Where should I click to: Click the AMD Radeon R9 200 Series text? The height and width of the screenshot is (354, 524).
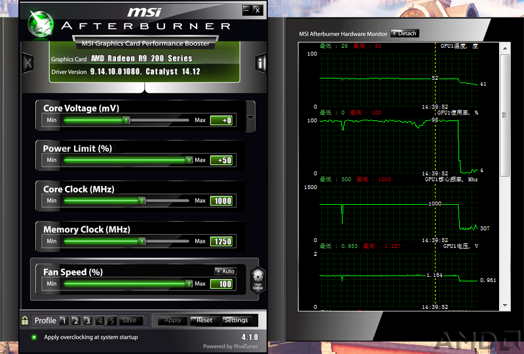(x=141, y=58)
